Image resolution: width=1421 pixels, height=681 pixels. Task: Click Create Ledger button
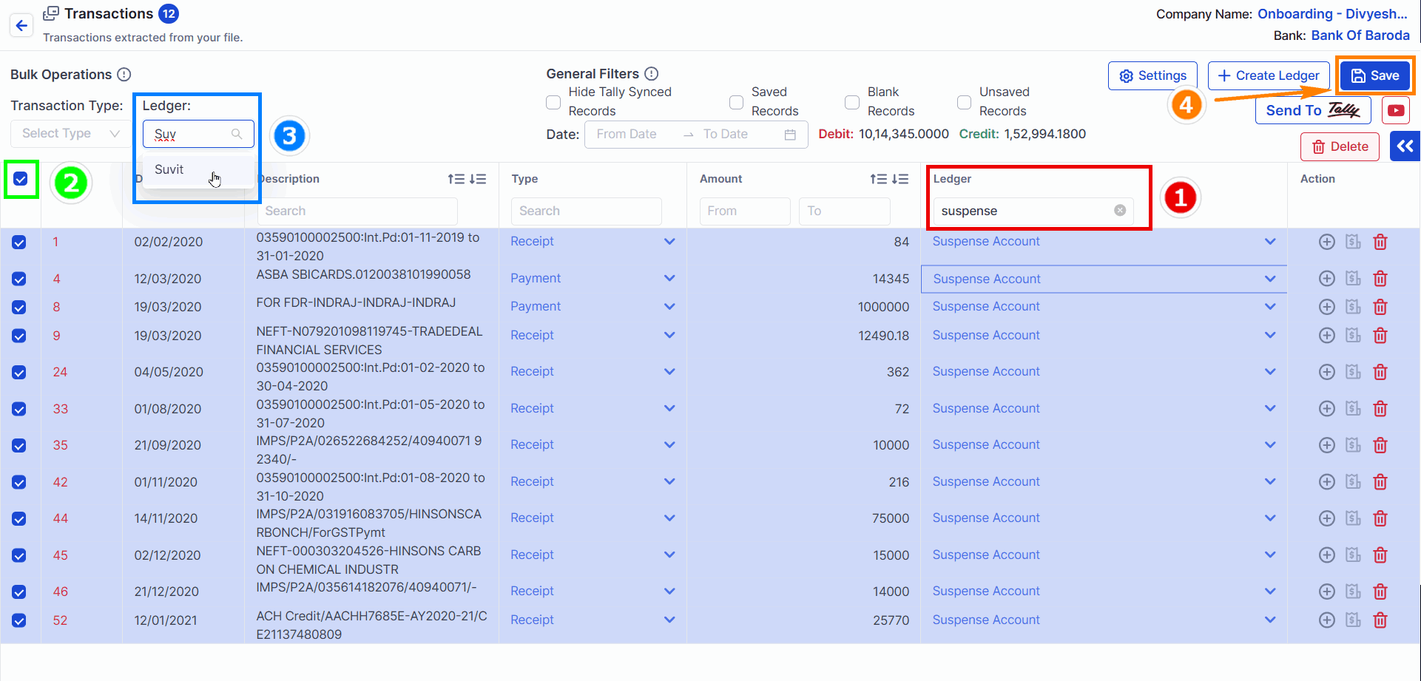point(1269,75)
